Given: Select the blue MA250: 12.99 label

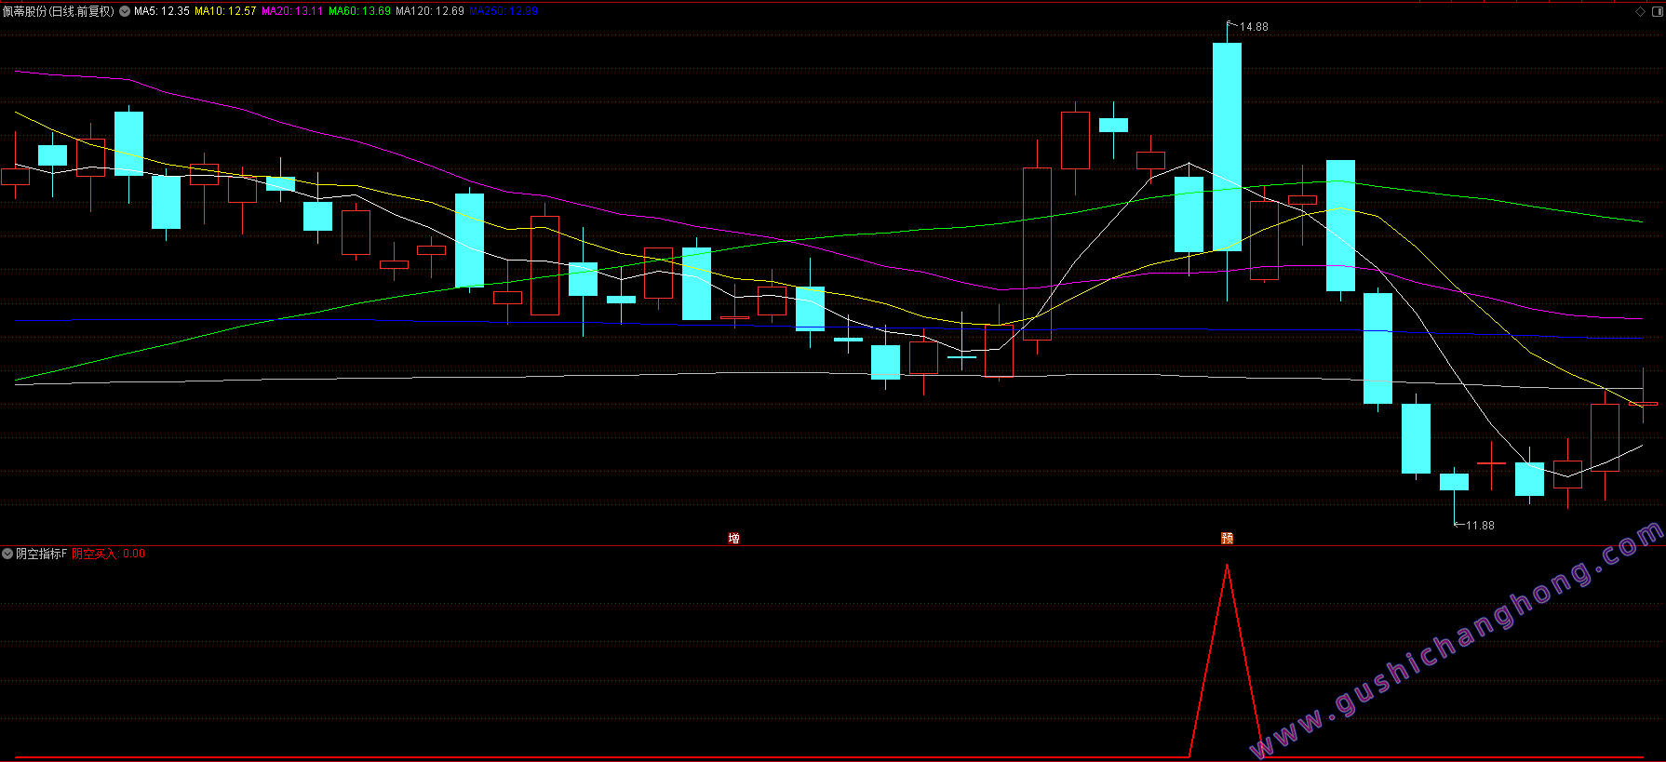Looking at the screenshot, I should [x=504, y=11].
